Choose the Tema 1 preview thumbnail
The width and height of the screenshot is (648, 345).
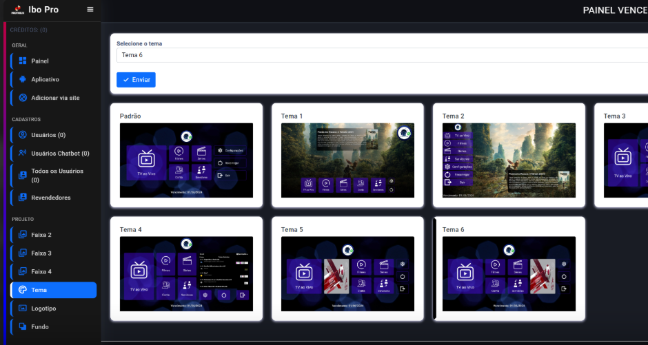(347, 160)
